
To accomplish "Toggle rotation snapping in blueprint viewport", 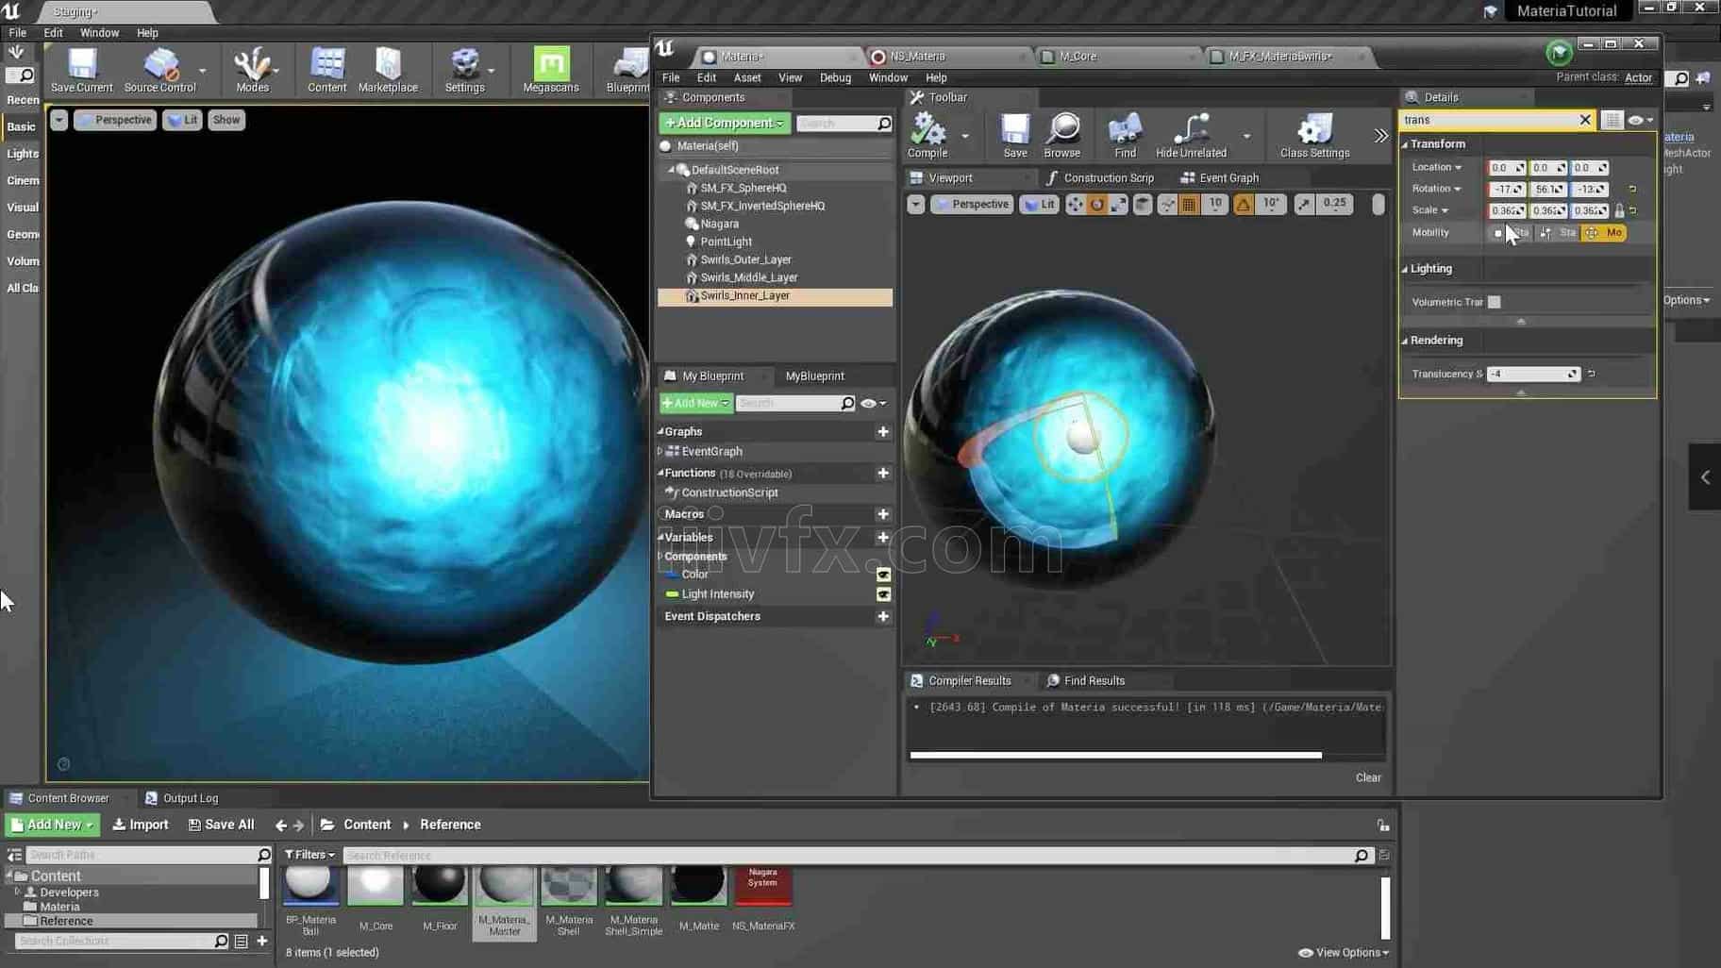I will (x=1244, y=204).
